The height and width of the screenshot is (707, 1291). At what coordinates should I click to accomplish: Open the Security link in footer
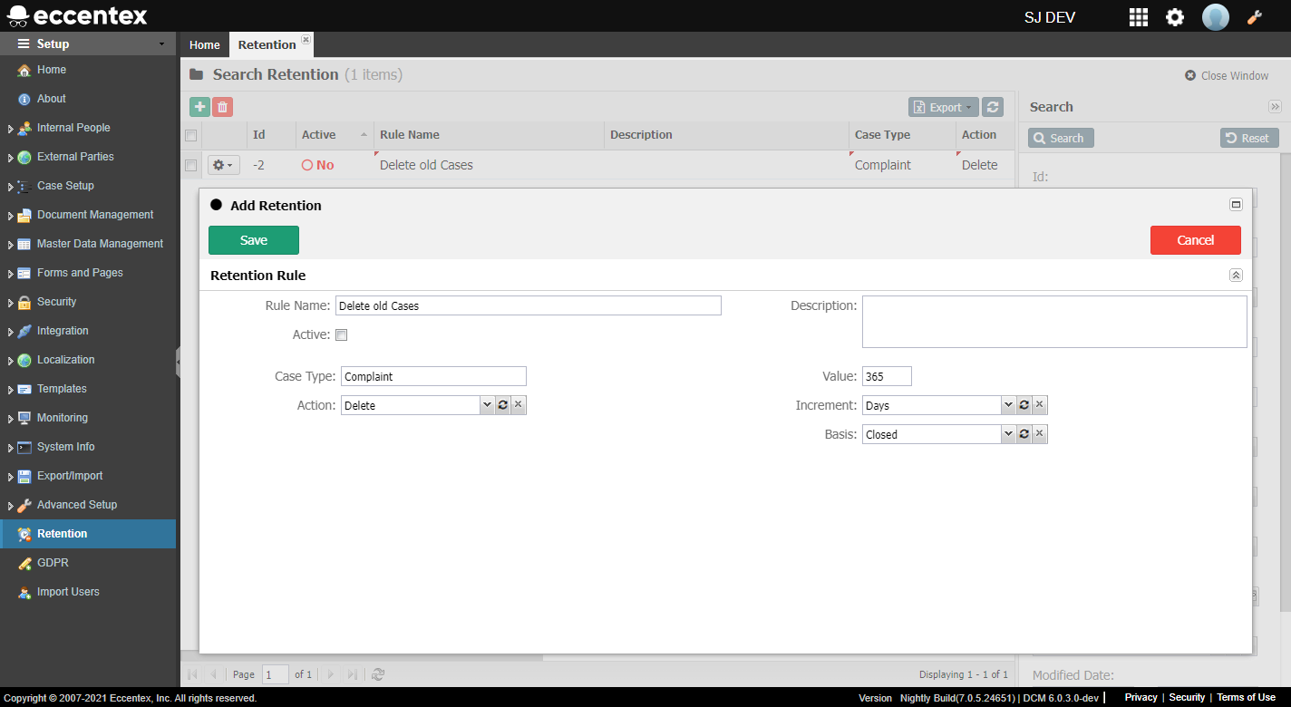click(x=1187, y=697)
